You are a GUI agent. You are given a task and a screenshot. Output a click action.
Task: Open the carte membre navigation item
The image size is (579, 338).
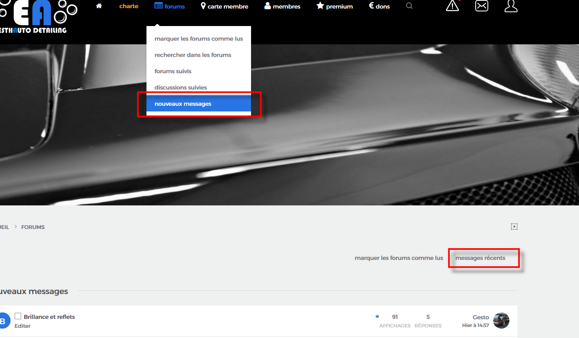coord(225,7)
